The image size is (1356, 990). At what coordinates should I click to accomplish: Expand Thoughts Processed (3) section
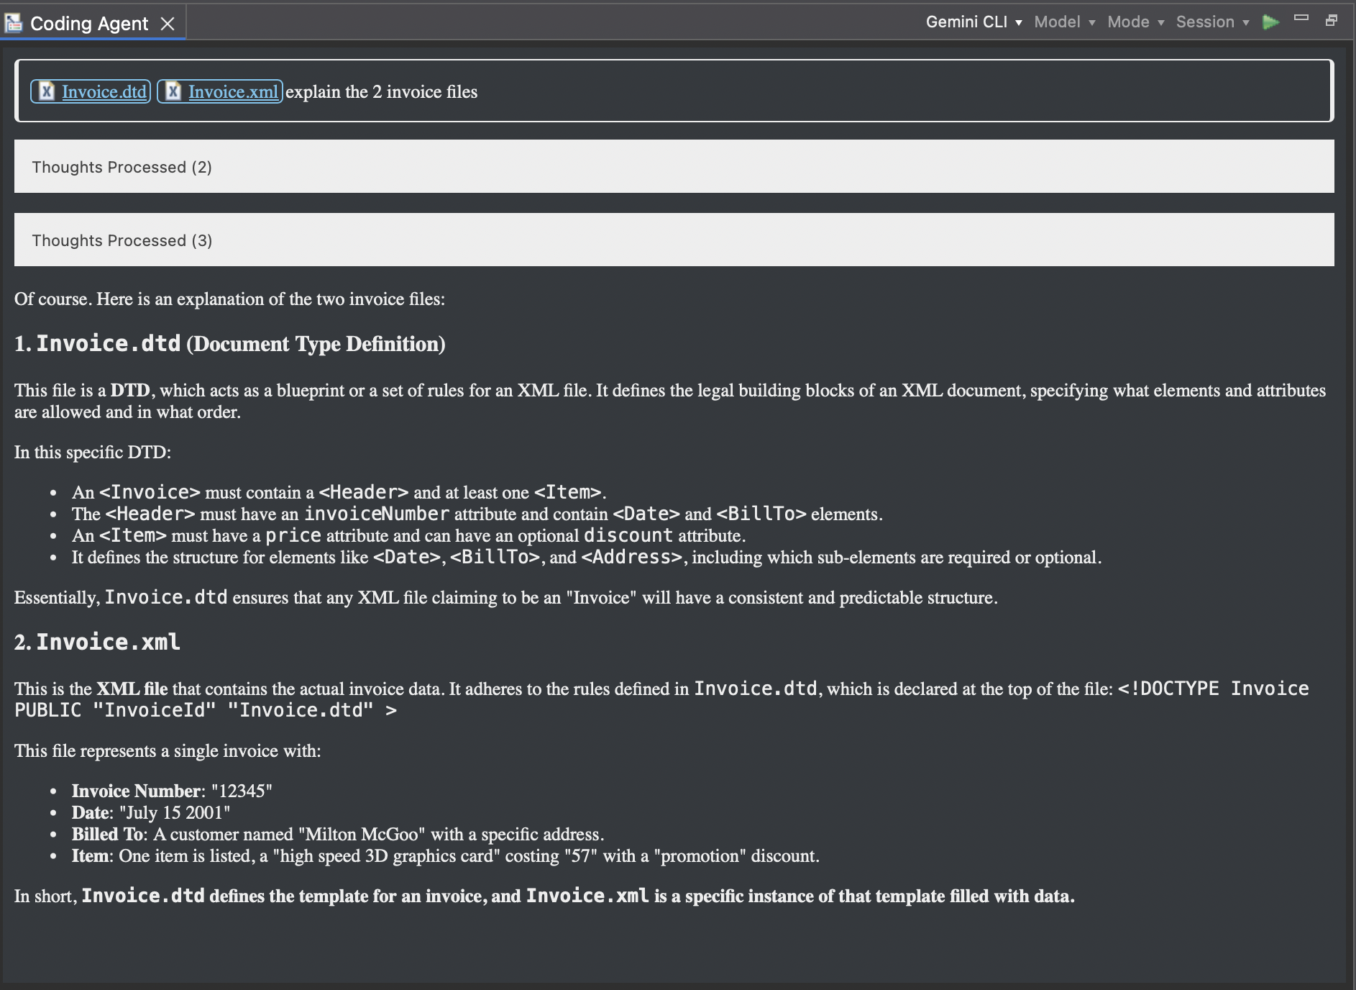click(674, 240)
